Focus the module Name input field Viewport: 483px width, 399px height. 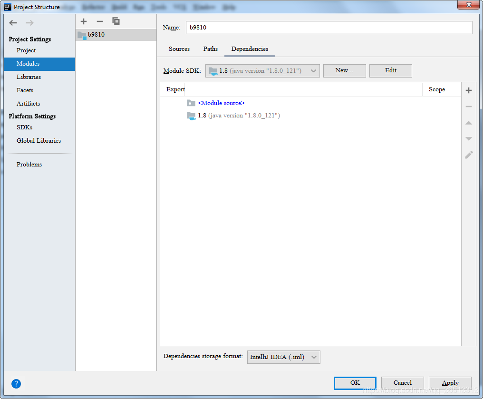point(329,28)
